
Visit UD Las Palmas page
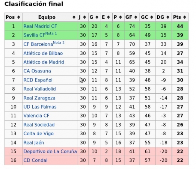40,107
